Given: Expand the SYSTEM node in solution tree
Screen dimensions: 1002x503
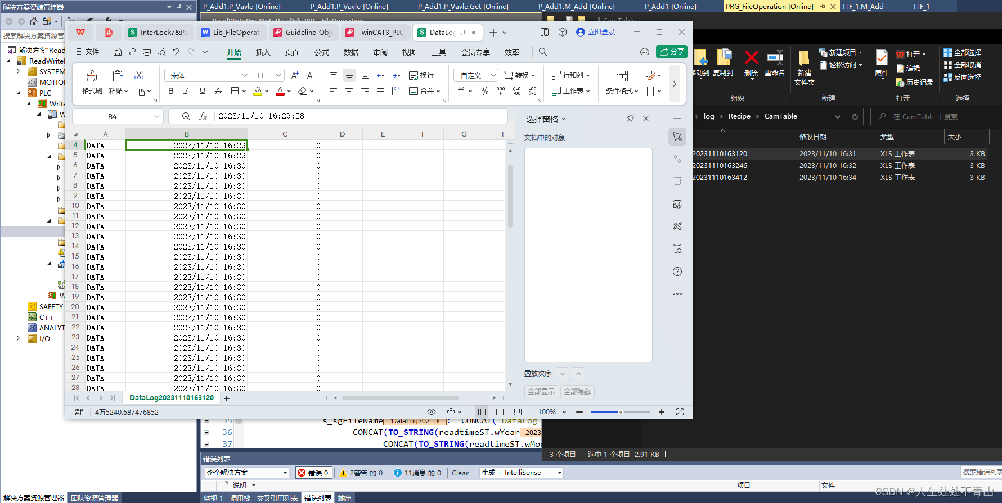Looking at the screenshot, I should click(x=18, y=71).
